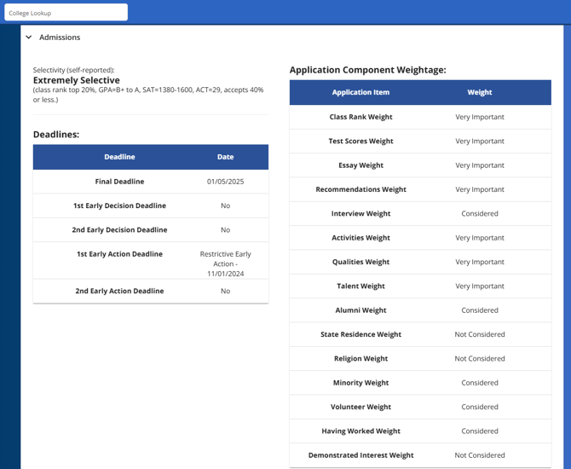
Task: Click the Demonstrated Interest Weight item
Action: coord(360,455)
